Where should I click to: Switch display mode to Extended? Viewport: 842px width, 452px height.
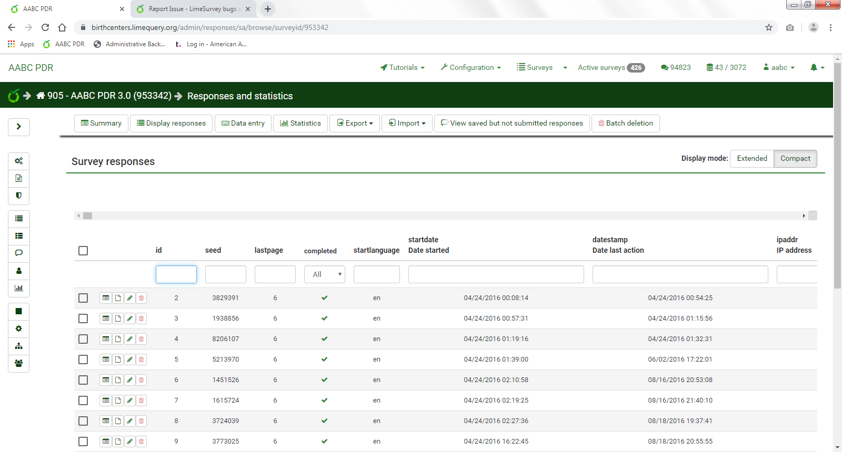click(x=751, y=159)
